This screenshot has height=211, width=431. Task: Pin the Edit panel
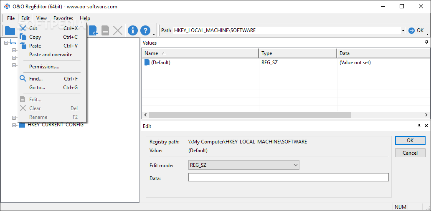click(x=419, y=126)
